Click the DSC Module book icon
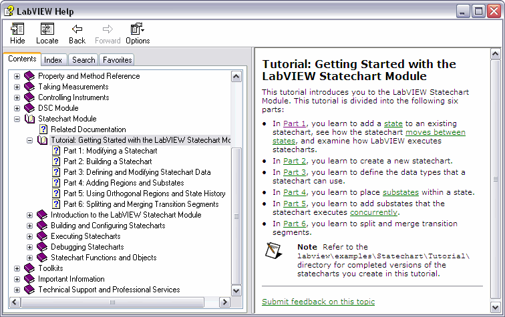 (29, 108)
